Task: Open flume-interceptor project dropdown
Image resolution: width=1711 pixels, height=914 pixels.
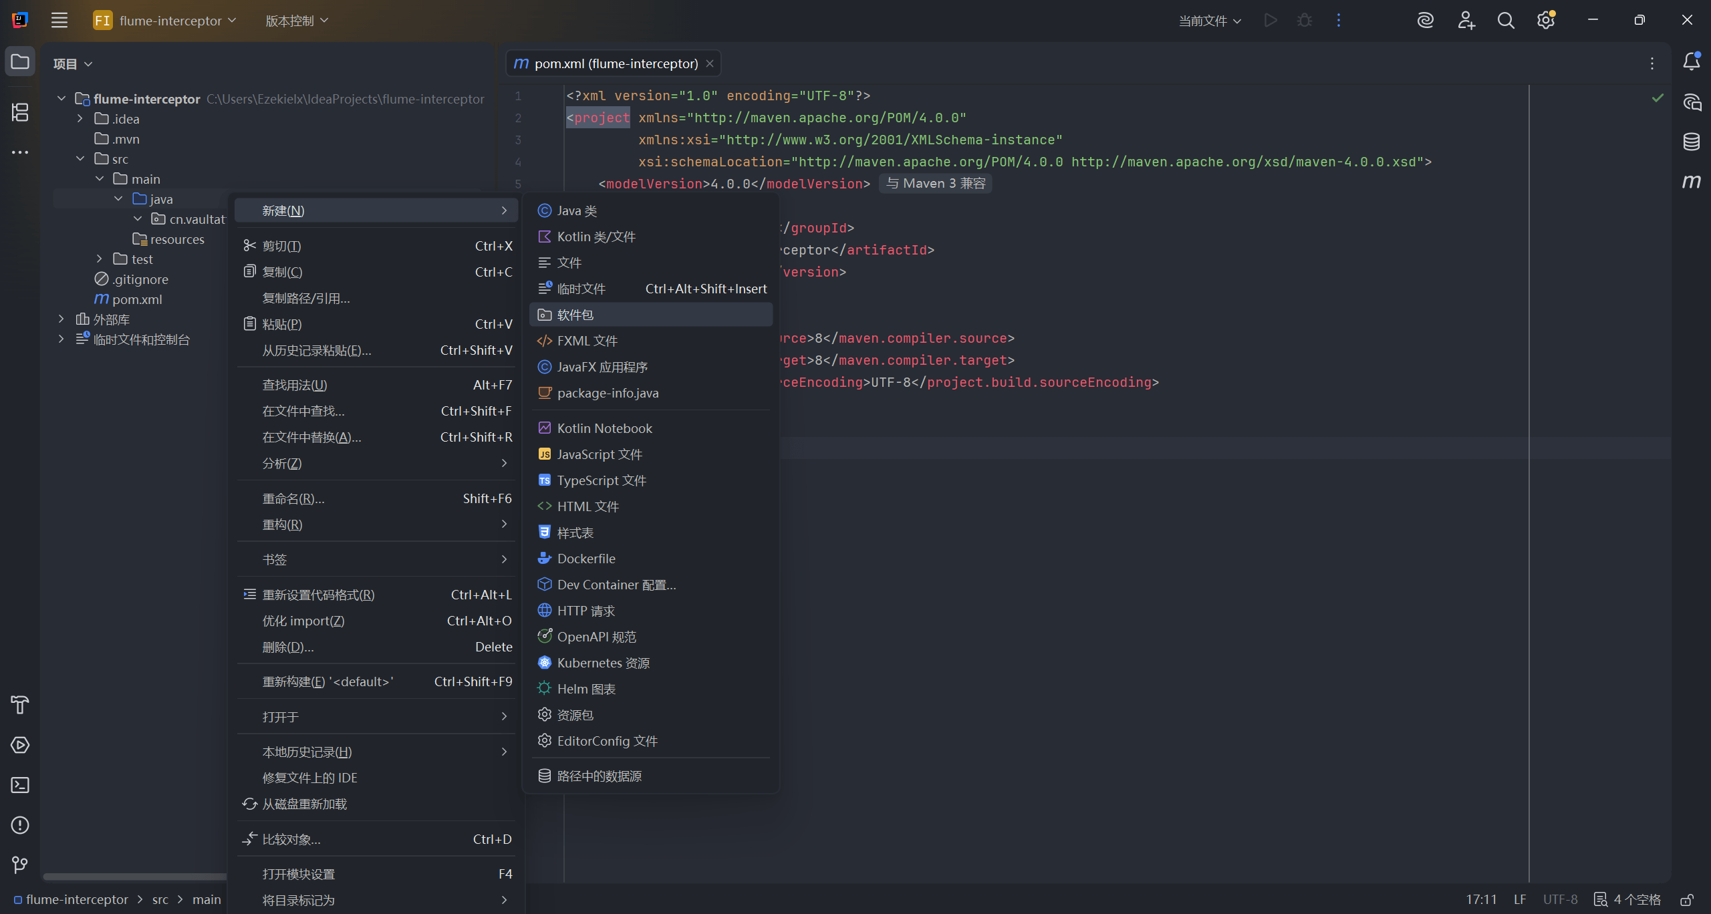Action: pos(165,20)
